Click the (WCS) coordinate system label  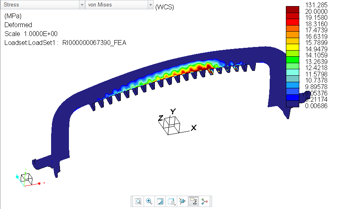[165, 7]
